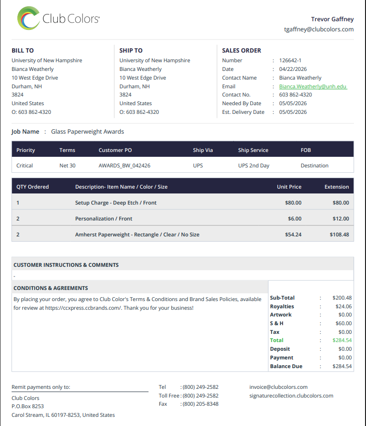Viewport: 366px width, 426px height.
Task: Select the sales order number 126642-1
Action: coord(290,60)
